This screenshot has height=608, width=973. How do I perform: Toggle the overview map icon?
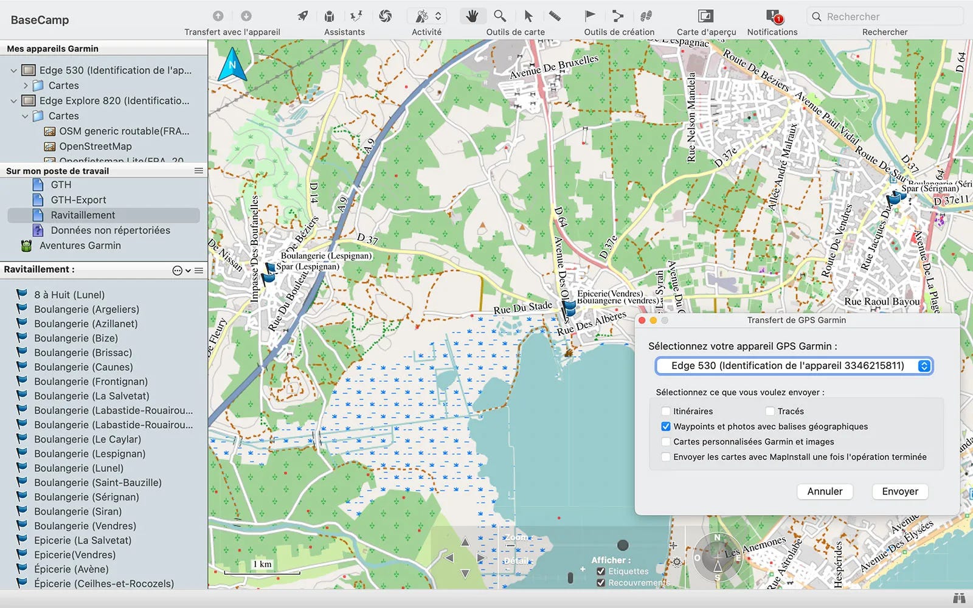(705, 16)
